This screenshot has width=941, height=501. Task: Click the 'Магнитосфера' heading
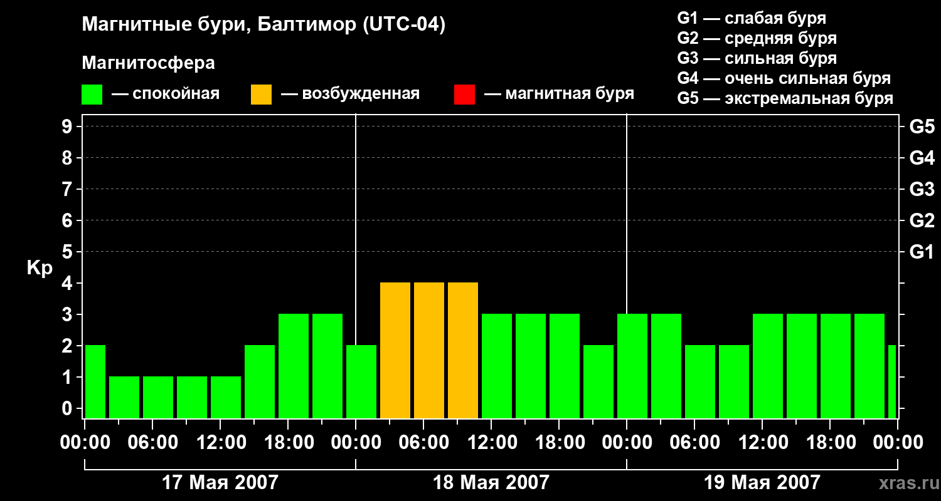149,63
